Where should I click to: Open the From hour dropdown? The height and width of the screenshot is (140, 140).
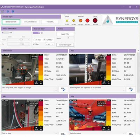26,40
